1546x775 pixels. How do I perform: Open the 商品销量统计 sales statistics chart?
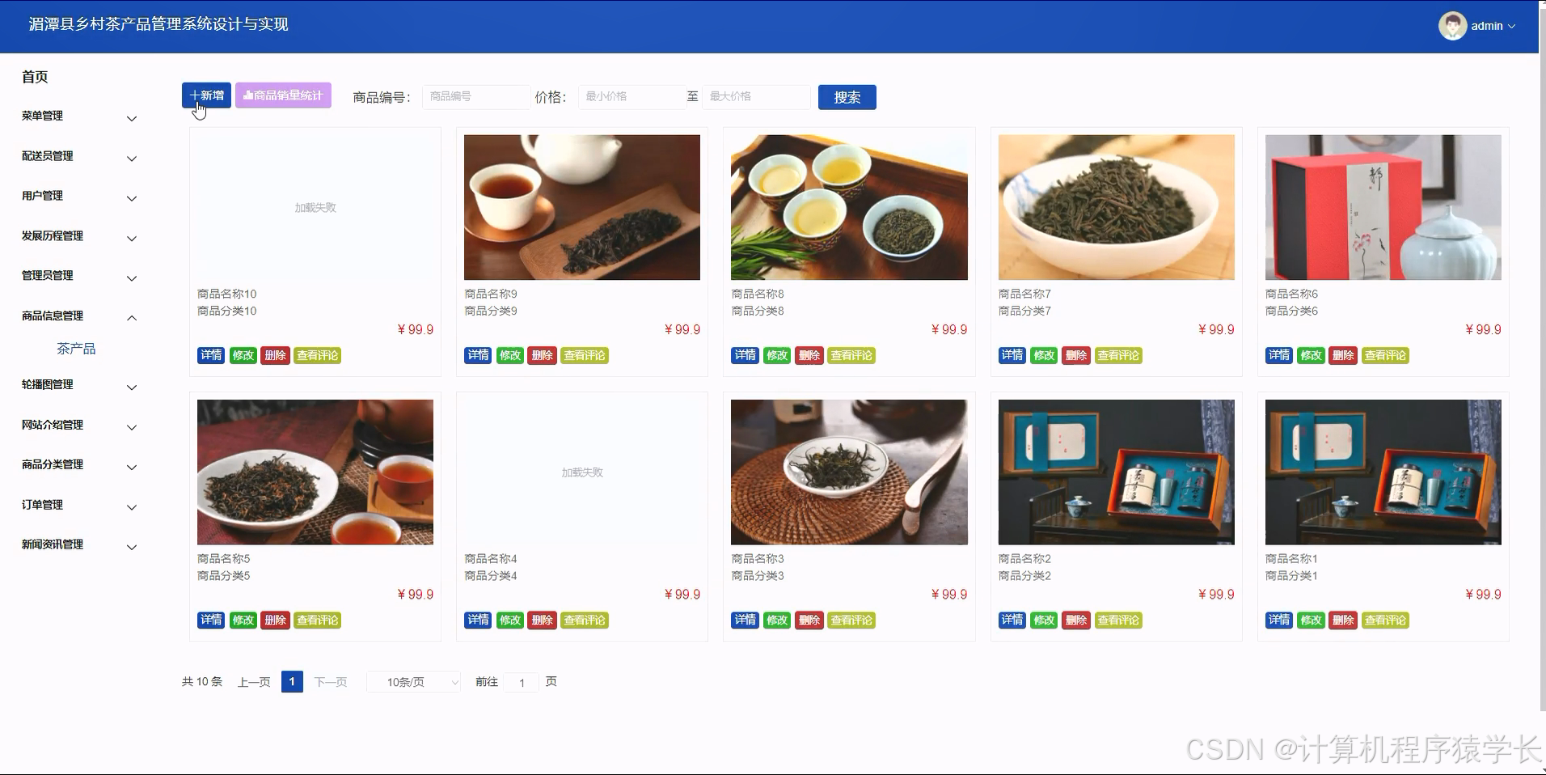tap(283, 95)
